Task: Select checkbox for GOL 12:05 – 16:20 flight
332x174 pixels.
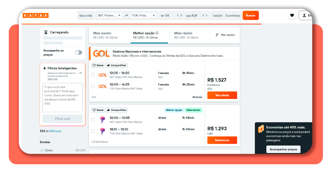Action: [x=93, y=75]
